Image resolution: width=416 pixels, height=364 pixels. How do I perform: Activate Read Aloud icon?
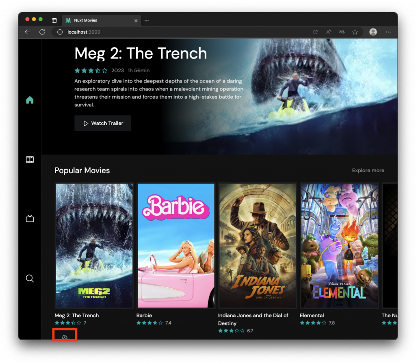coord(328,32)
